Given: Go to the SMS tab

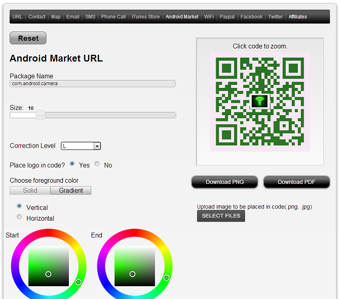Looking at the screenshot, I should click(x=90, y=17).
